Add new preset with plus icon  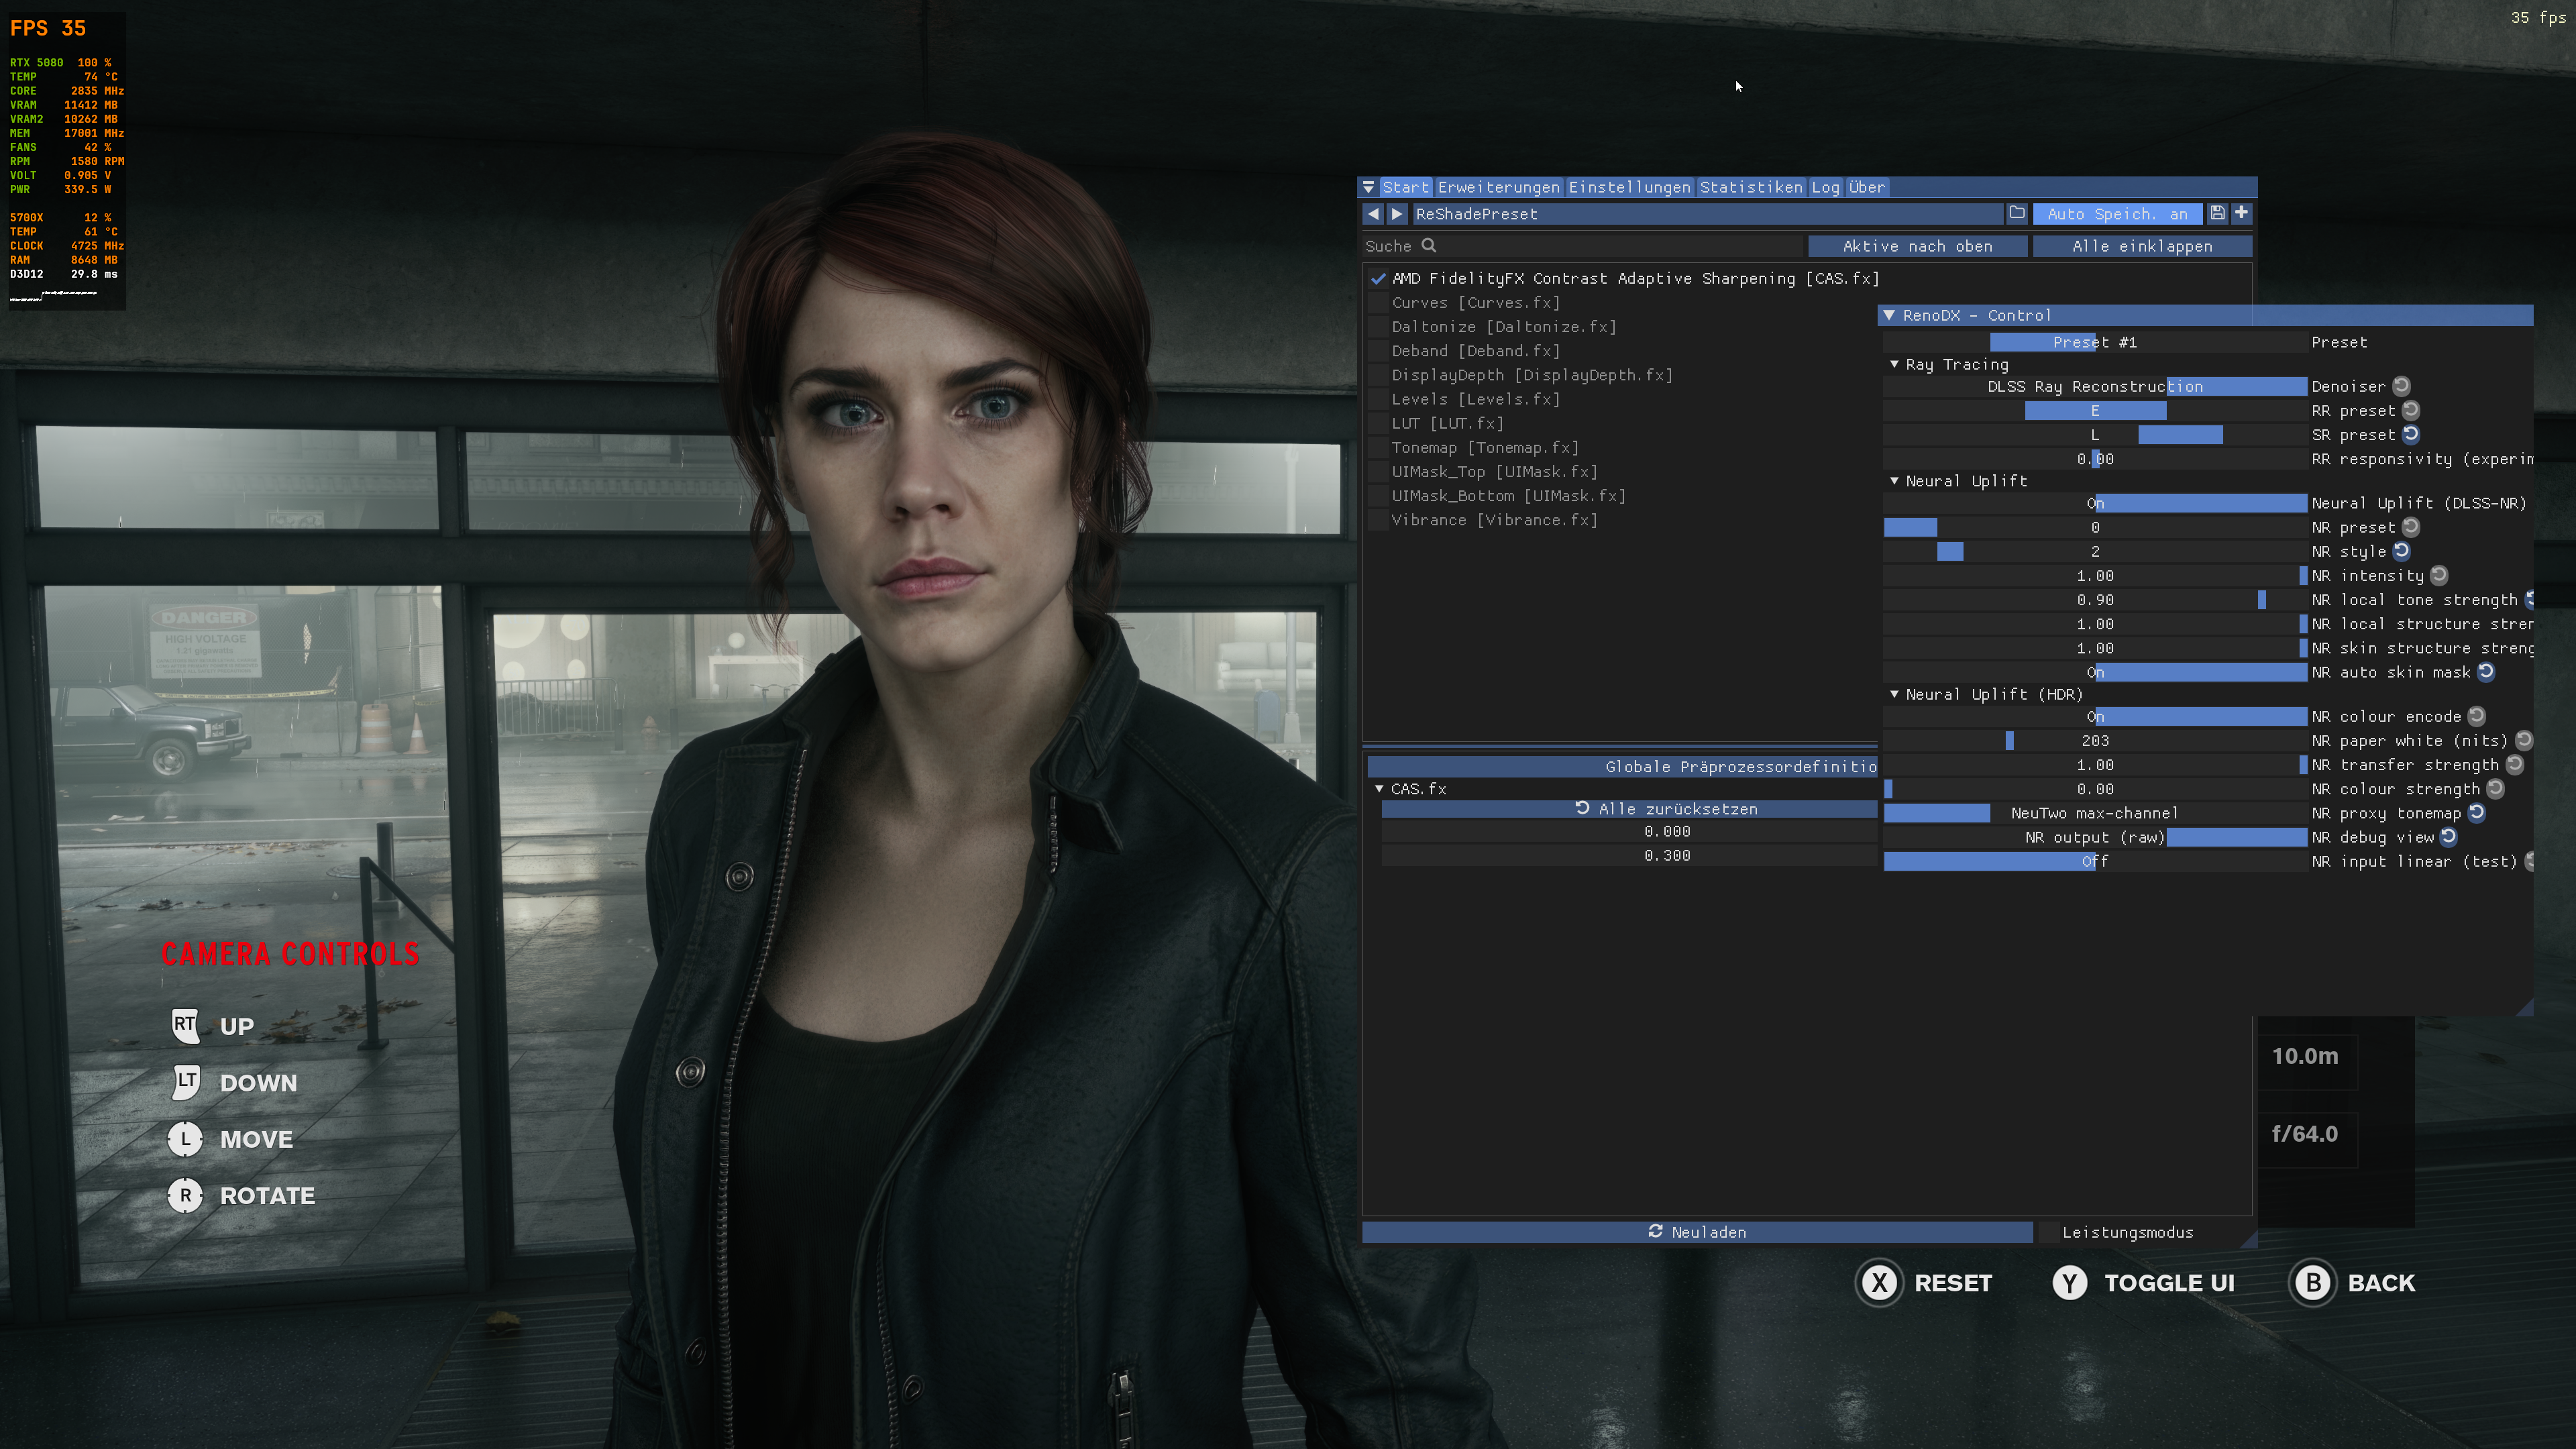click(x=2241, y=213)
